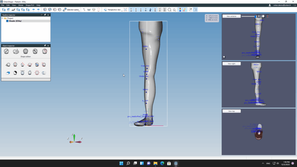
Task: Toggle the split view layout button
Action: [195, 10]
